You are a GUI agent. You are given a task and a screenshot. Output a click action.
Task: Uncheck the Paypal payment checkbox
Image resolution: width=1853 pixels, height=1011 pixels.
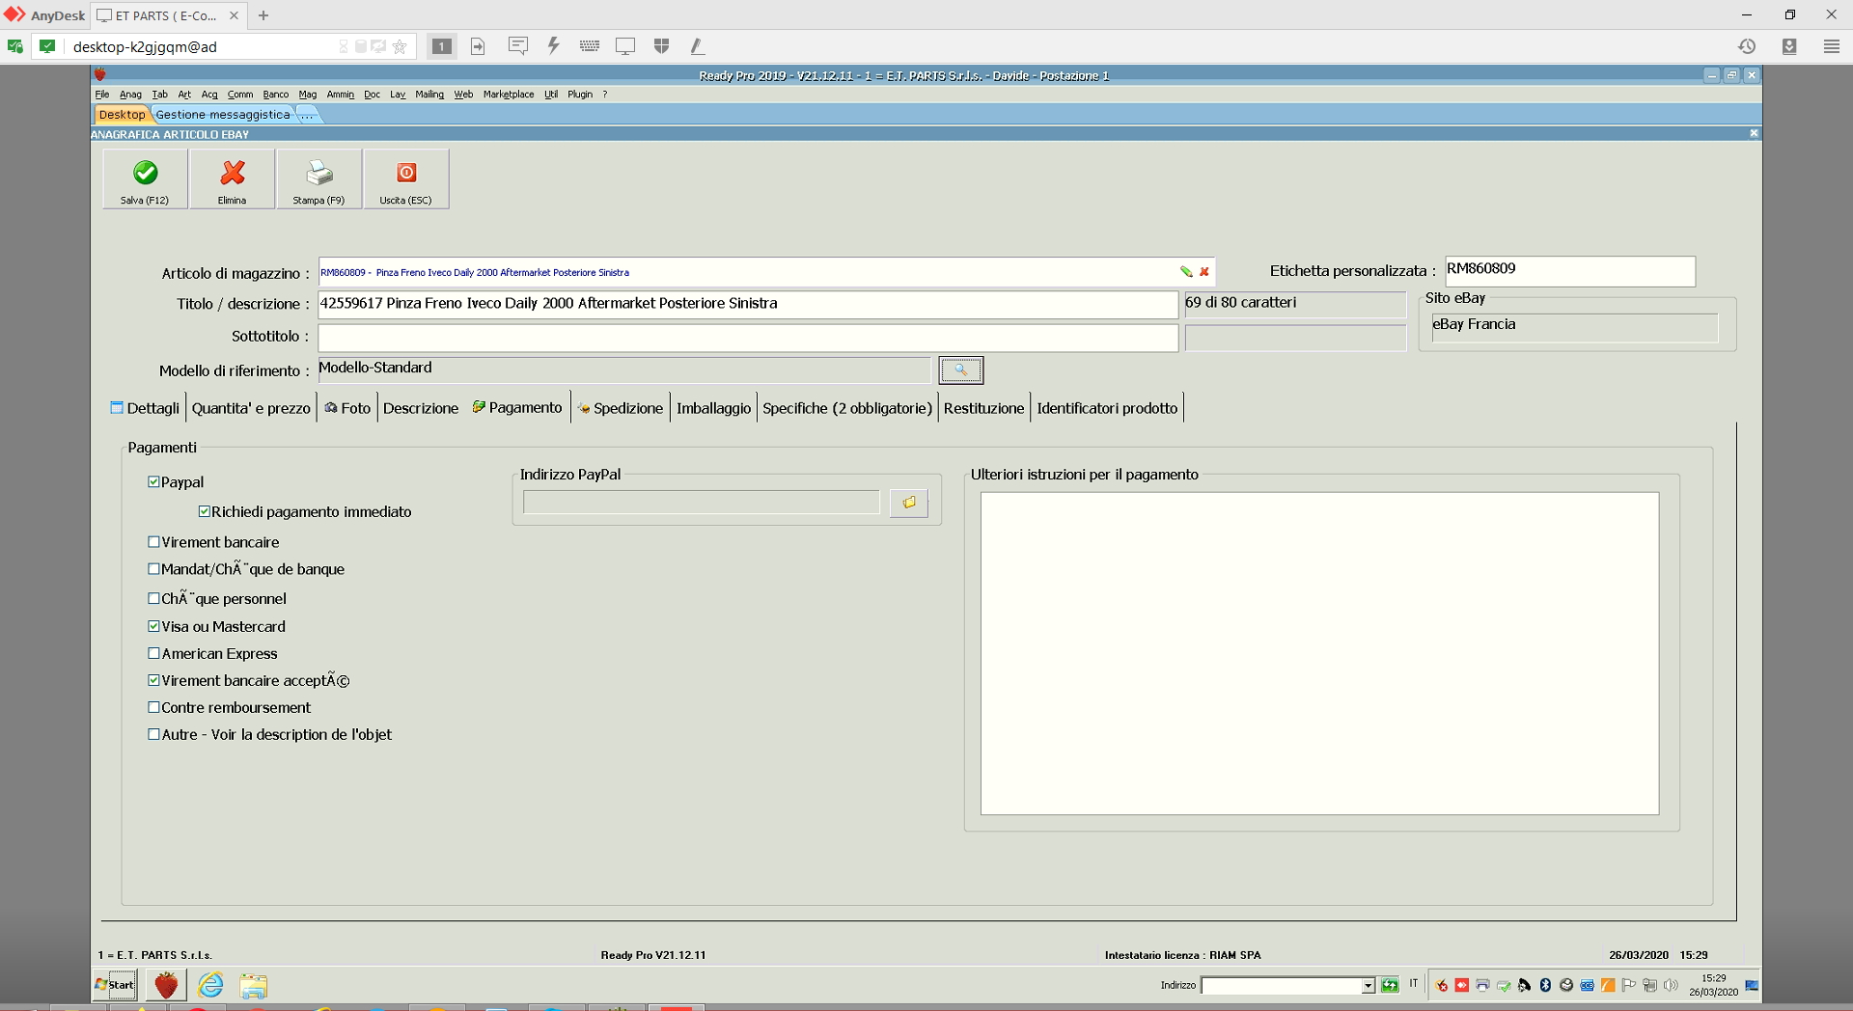153,482
